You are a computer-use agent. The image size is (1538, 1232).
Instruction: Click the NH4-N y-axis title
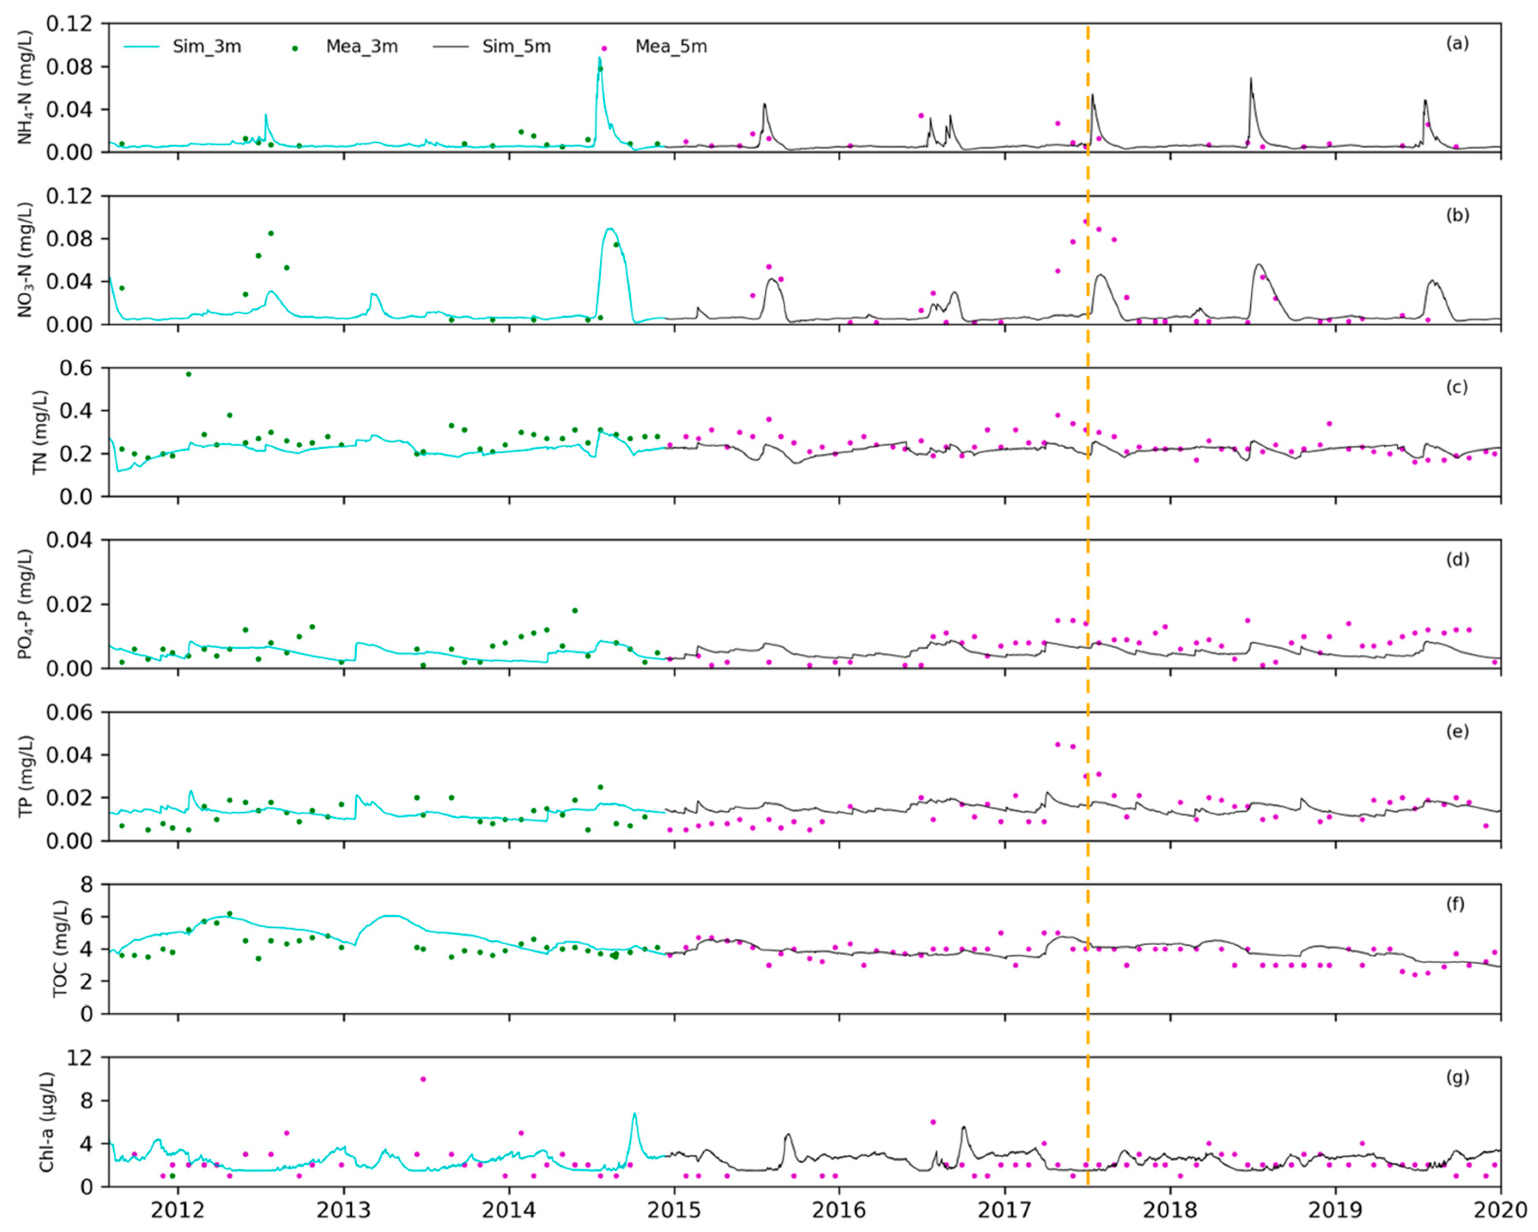26,88
